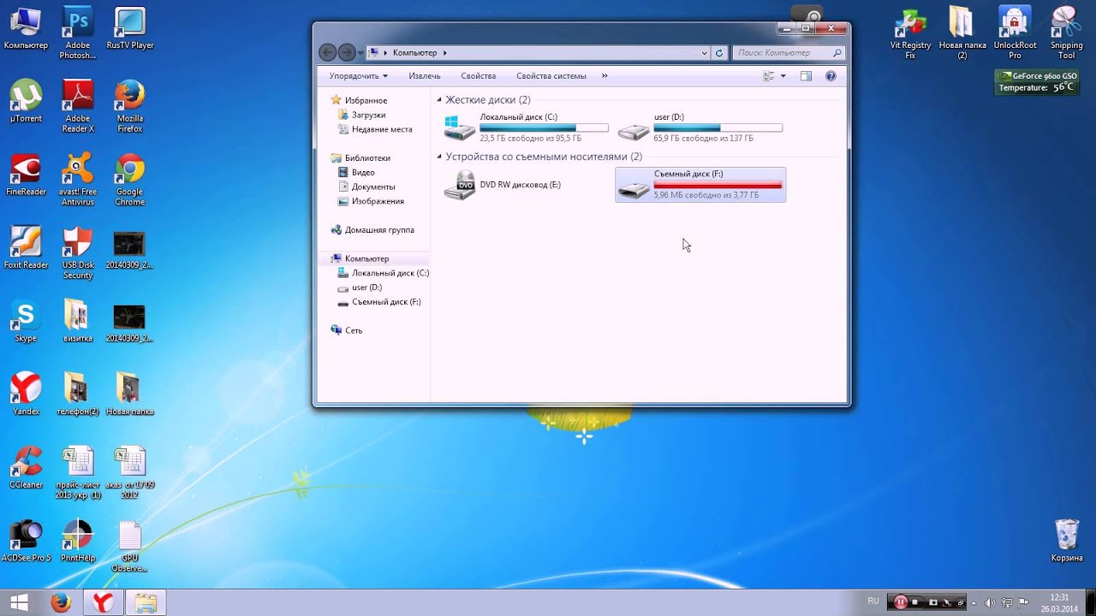Expand the breadcrumb arrow after Компьютер
The image size is (1096, 616).
click(445, 53)
